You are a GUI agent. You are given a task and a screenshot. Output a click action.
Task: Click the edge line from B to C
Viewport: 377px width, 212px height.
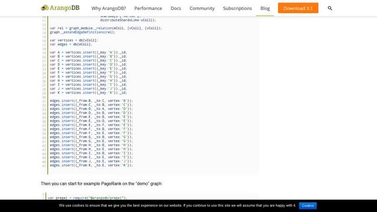pyautogui.click(x=91, y=101)
